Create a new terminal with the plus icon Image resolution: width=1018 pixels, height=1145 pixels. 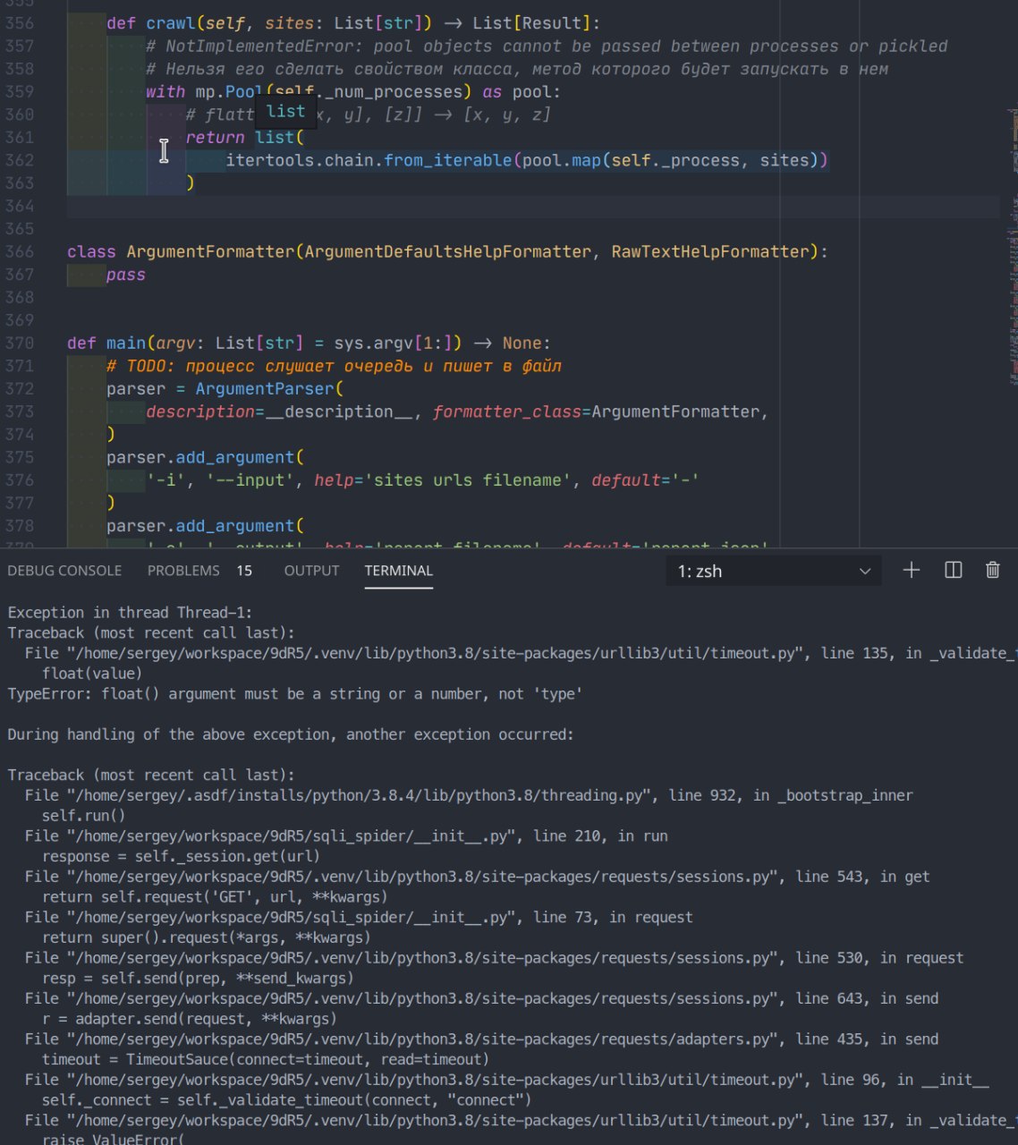coord(911,570)
